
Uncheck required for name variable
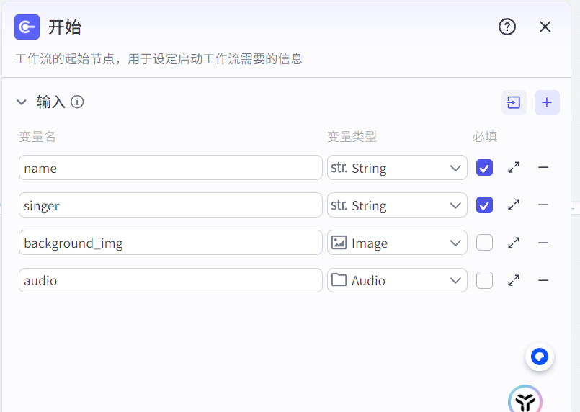point(484,168)
